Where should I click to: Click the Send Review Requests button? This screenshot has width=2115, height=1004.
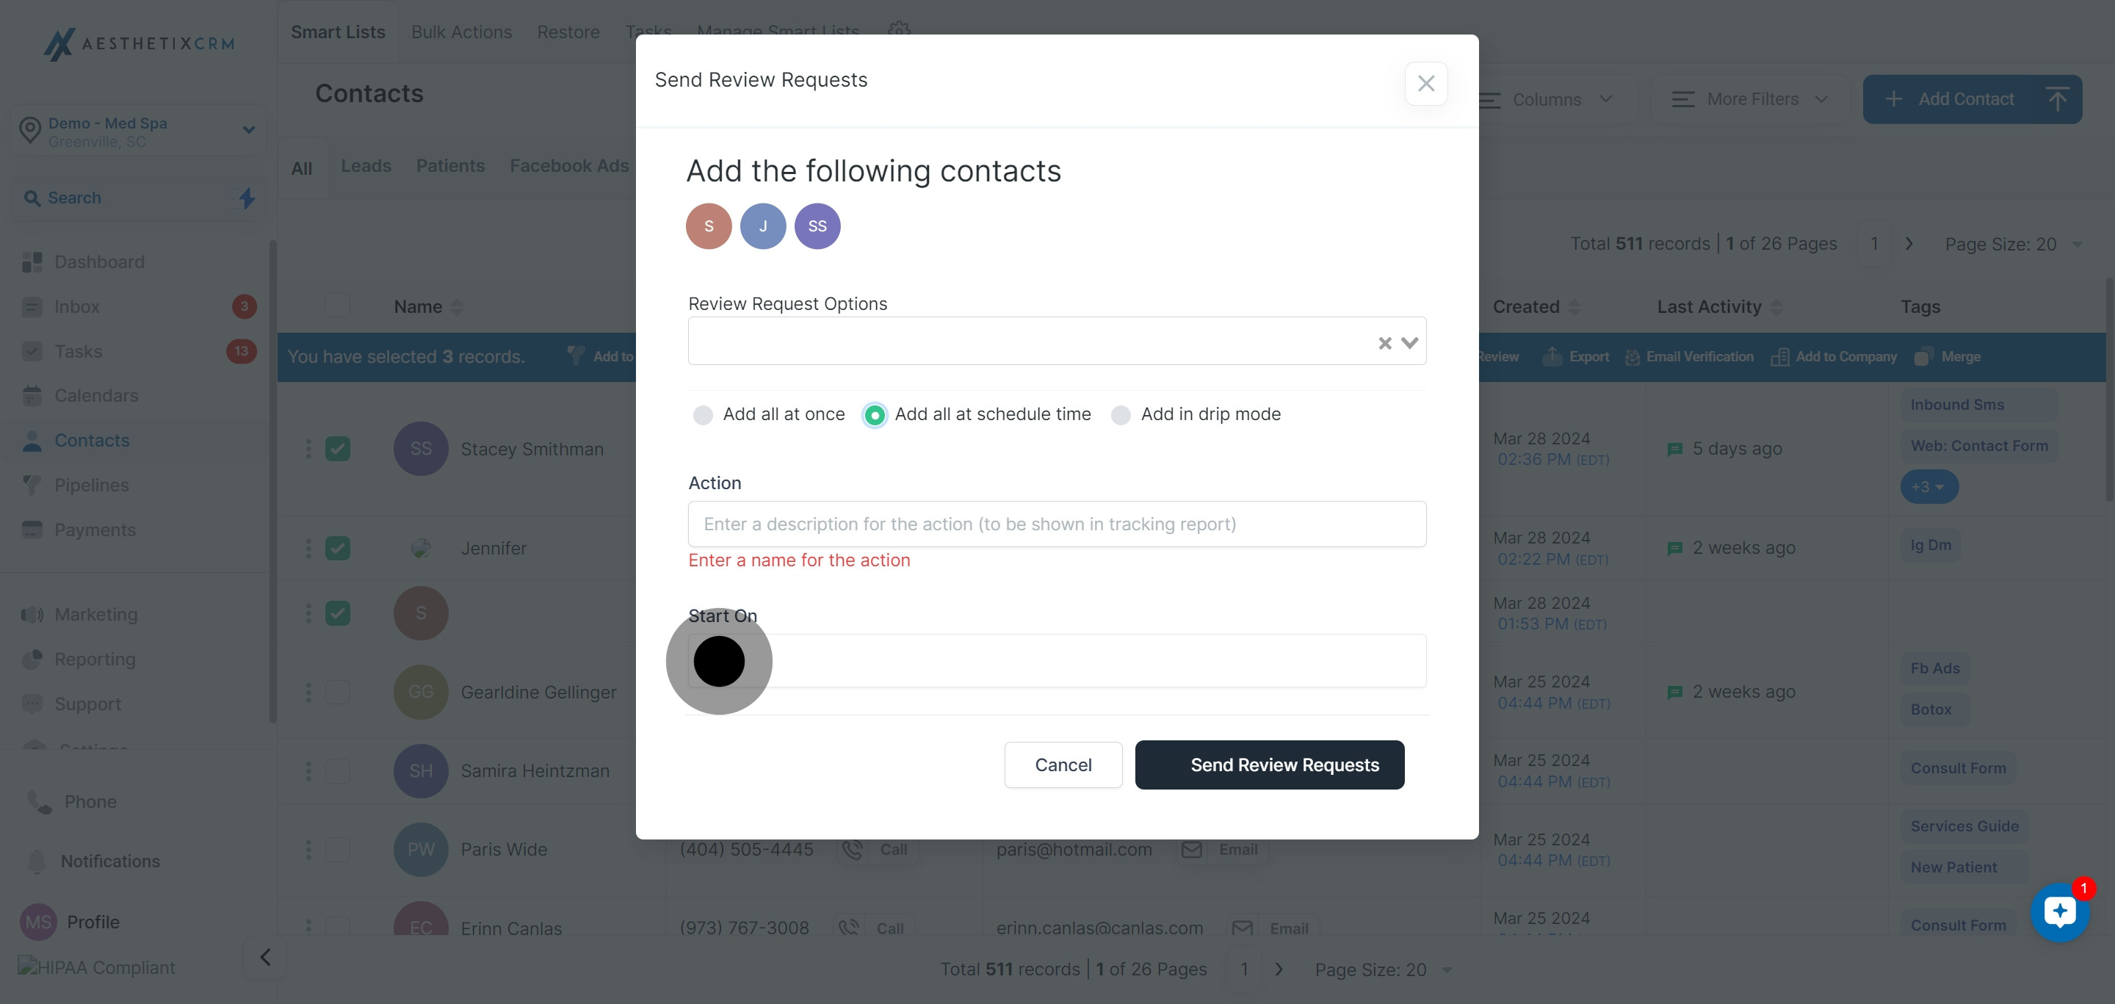(x=1269, y=765)
